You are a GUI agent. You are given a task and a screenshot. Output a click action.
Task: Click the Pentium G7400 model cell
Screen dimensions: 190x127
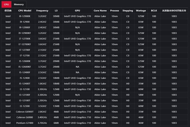(x=25, y=123)
